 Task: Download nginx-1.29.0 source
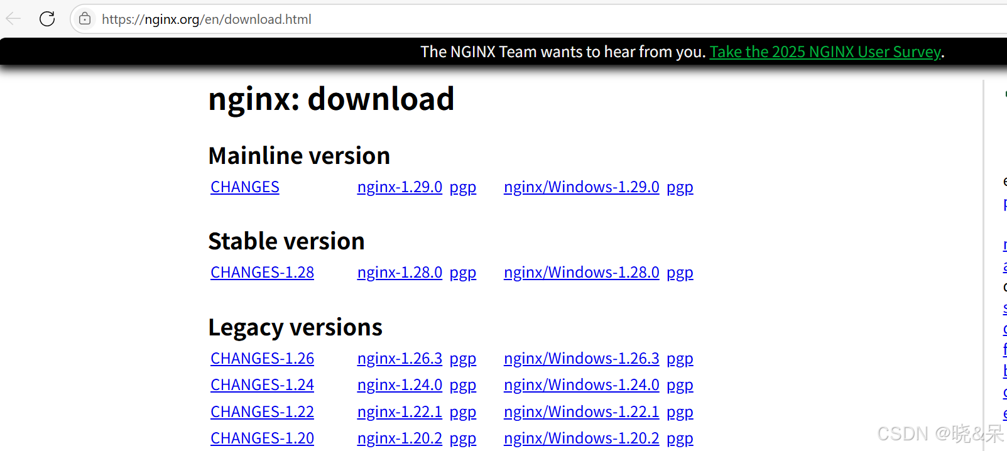(400, 187)
